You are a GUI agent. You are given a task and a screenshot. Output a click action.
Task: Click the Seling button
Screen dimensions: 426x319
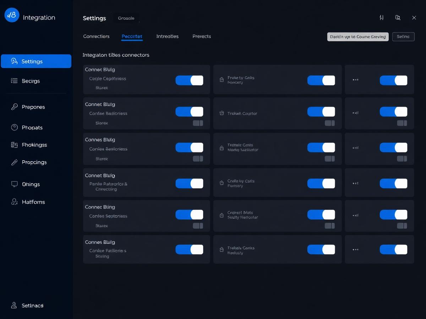tap(403, 37)
